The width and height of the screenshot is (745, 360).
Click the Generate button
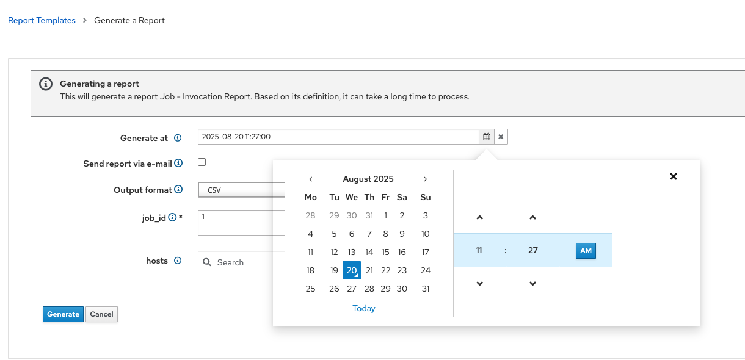pos(63,314)
